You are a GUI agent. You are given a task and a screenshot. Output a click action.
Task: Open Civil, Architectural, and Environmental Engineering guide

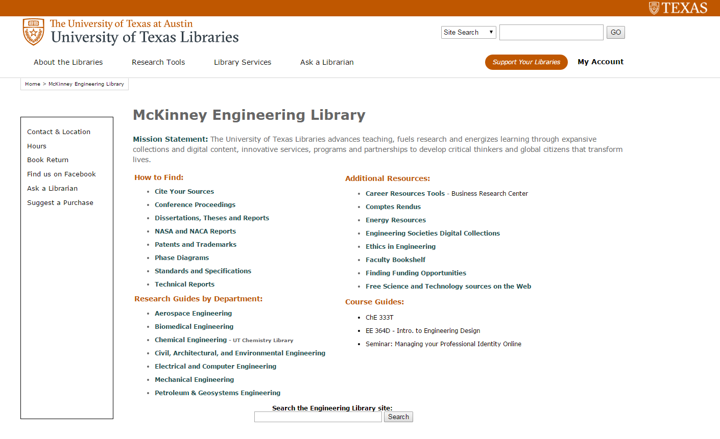240,353
